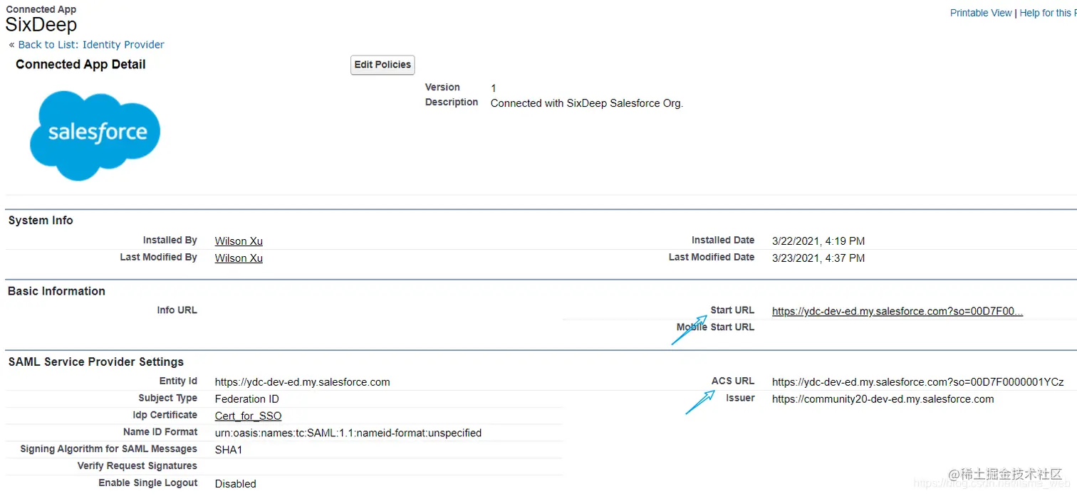Click the Entity Id label

[178, 381]
